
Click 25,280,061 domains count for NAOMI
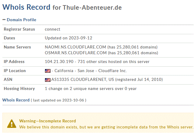(136, 47)
